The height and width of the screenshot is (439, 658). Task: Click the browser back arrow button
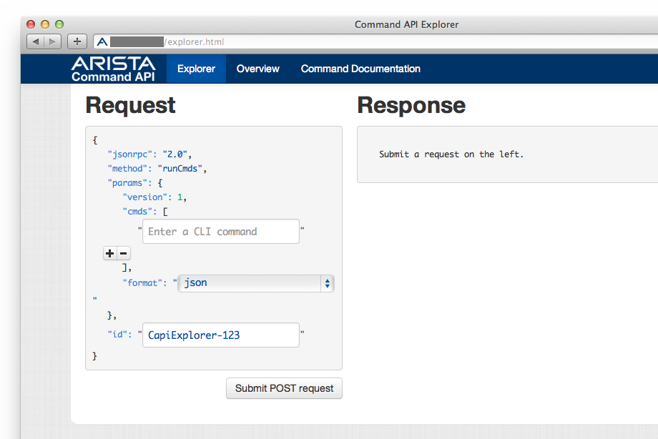36,41
